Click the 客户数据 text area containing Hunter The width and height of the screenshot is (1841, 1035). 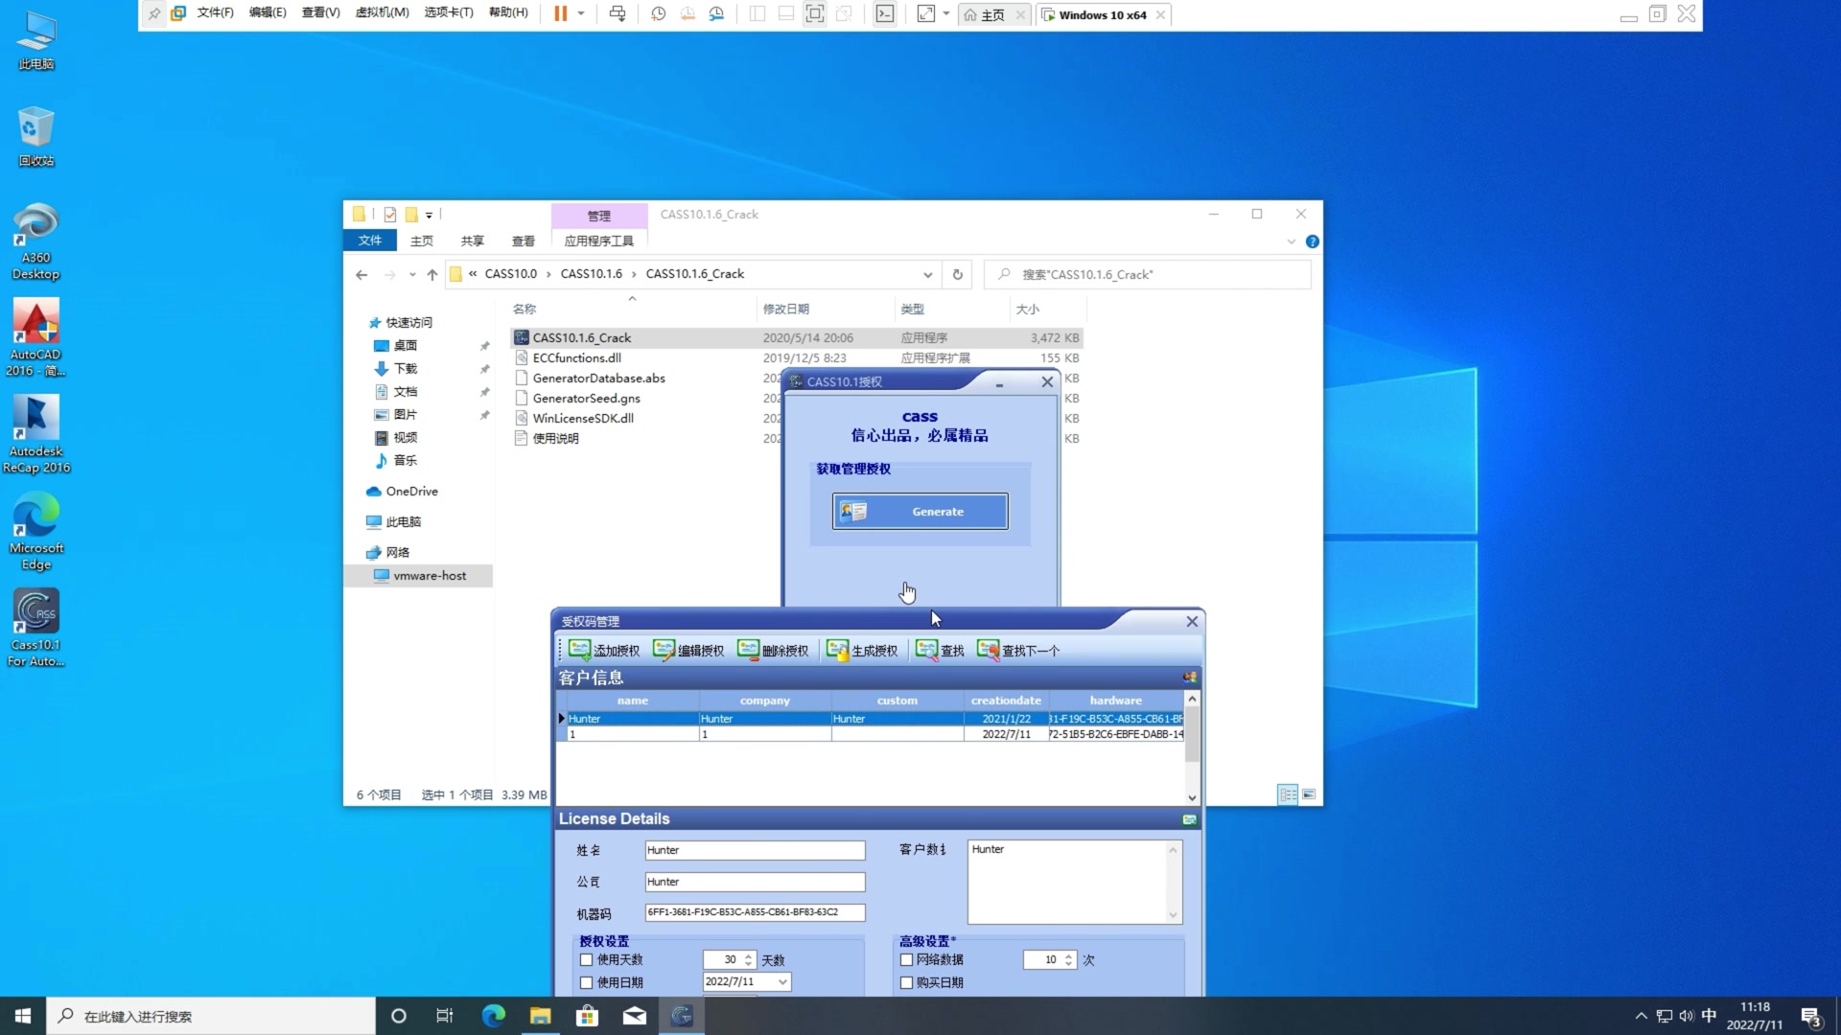point(1074,882)
